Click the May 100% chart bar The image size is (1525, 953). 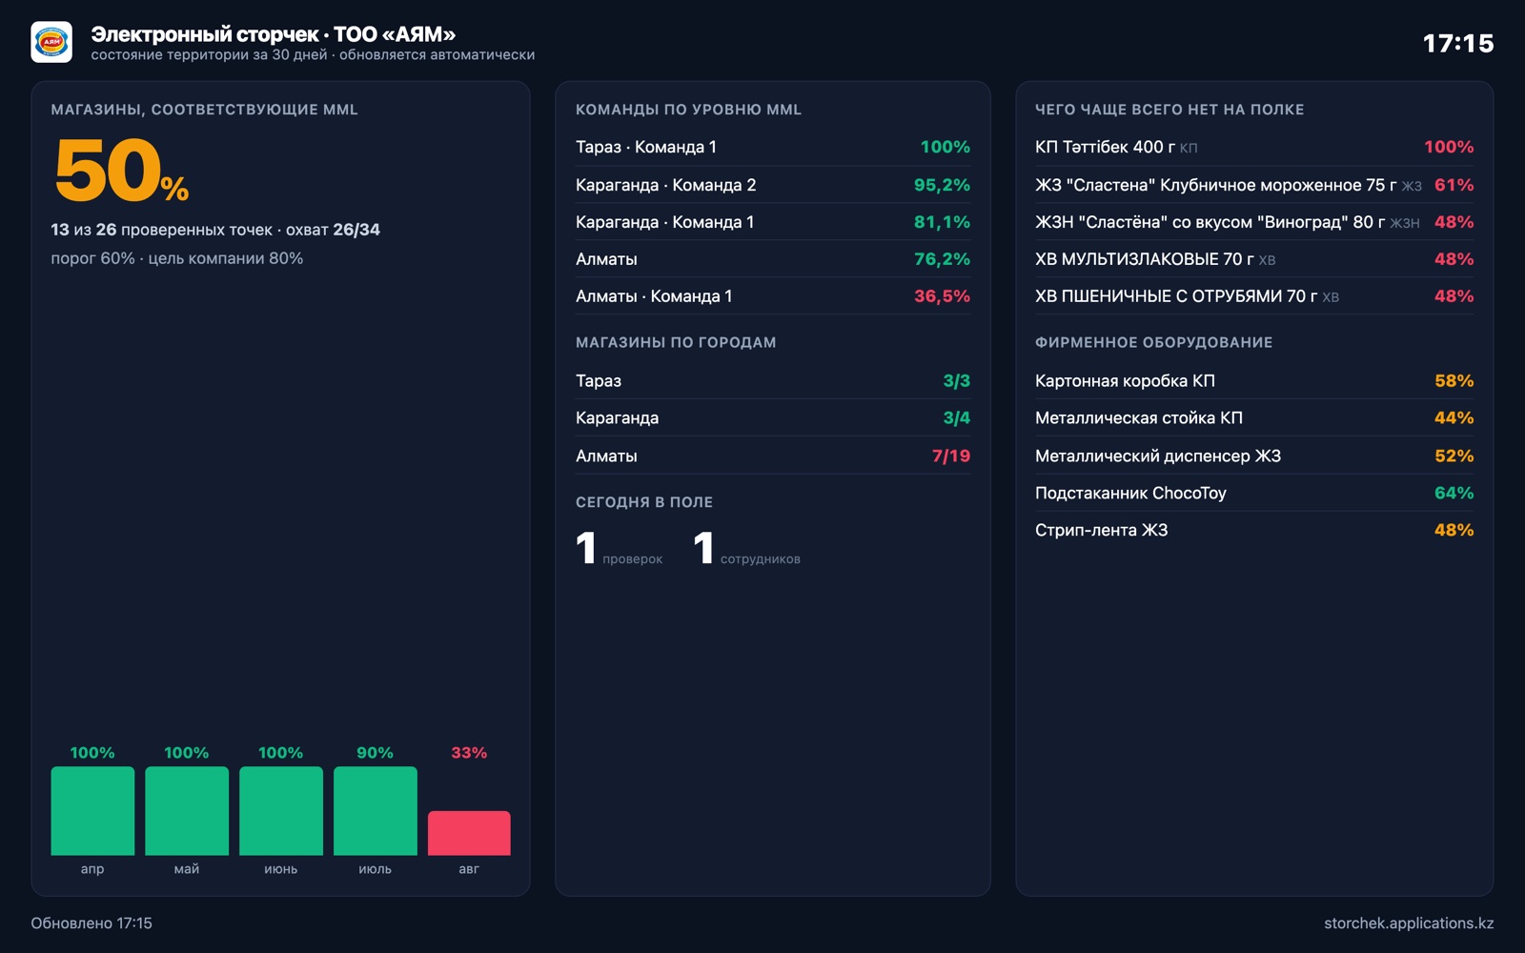pos(187,810)
